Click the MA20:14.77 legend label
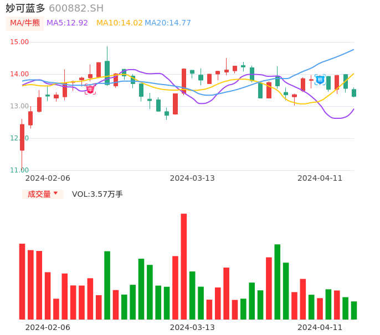The width and height of the screenshot is (380, 335). pyautogui.click(x=168, y=23)
